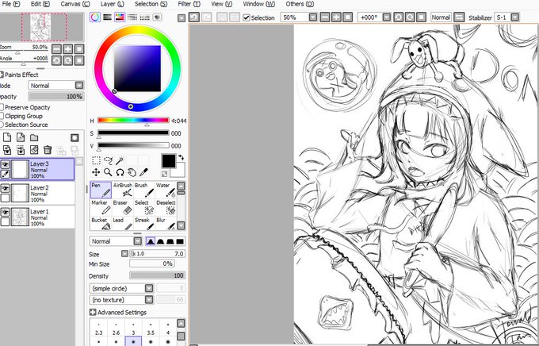Click the navigator canvas preview thumbnail
539x346 pixels.
[41, 27]
